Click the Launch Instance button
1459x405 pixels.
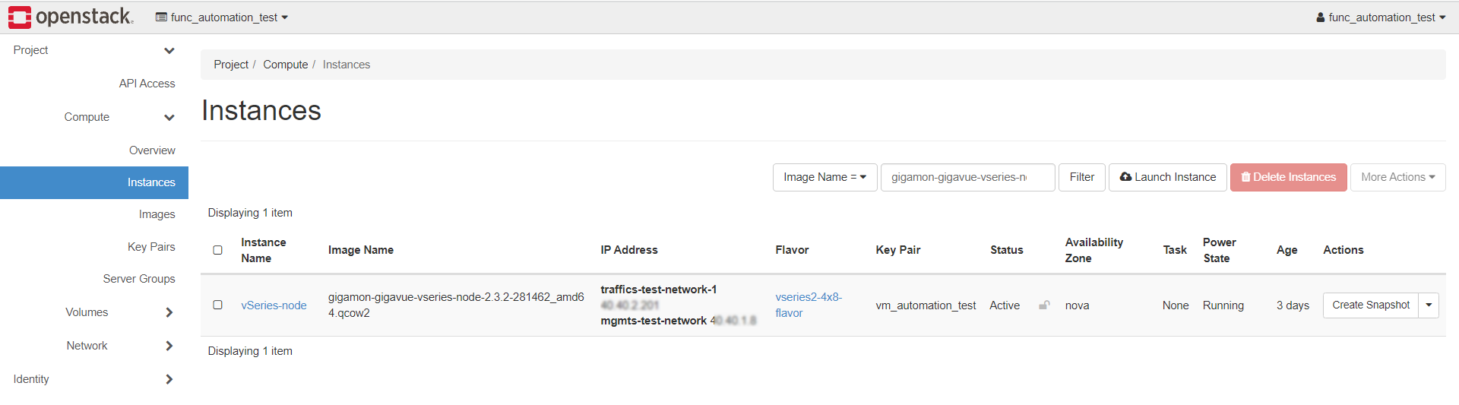[1167, 177]
